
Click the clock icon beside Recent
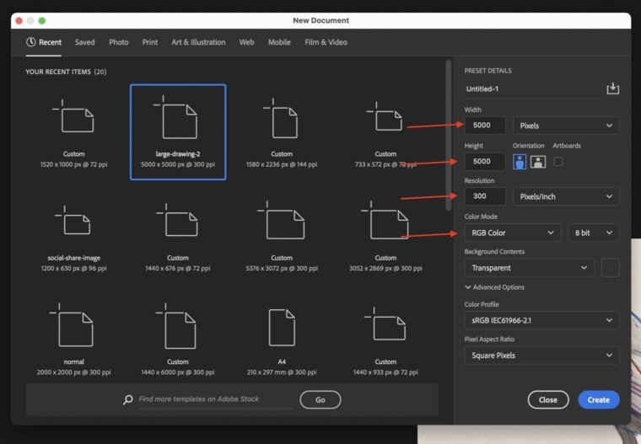tap(31, 42)
